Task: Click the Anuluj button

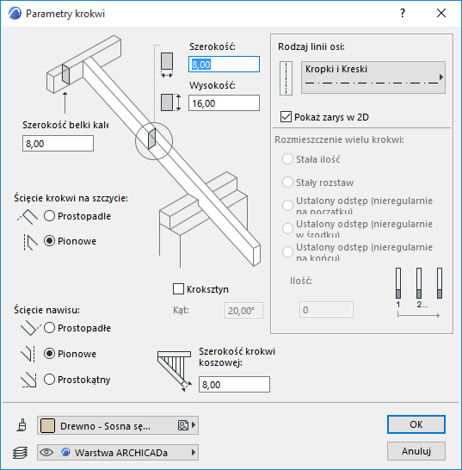Action: [x=416, y=451]
